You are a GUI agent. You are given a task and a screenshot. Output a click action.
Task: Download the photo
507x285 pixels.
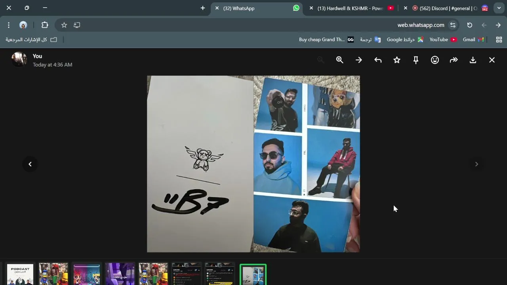pyautogui.click(x=473, y=60)
